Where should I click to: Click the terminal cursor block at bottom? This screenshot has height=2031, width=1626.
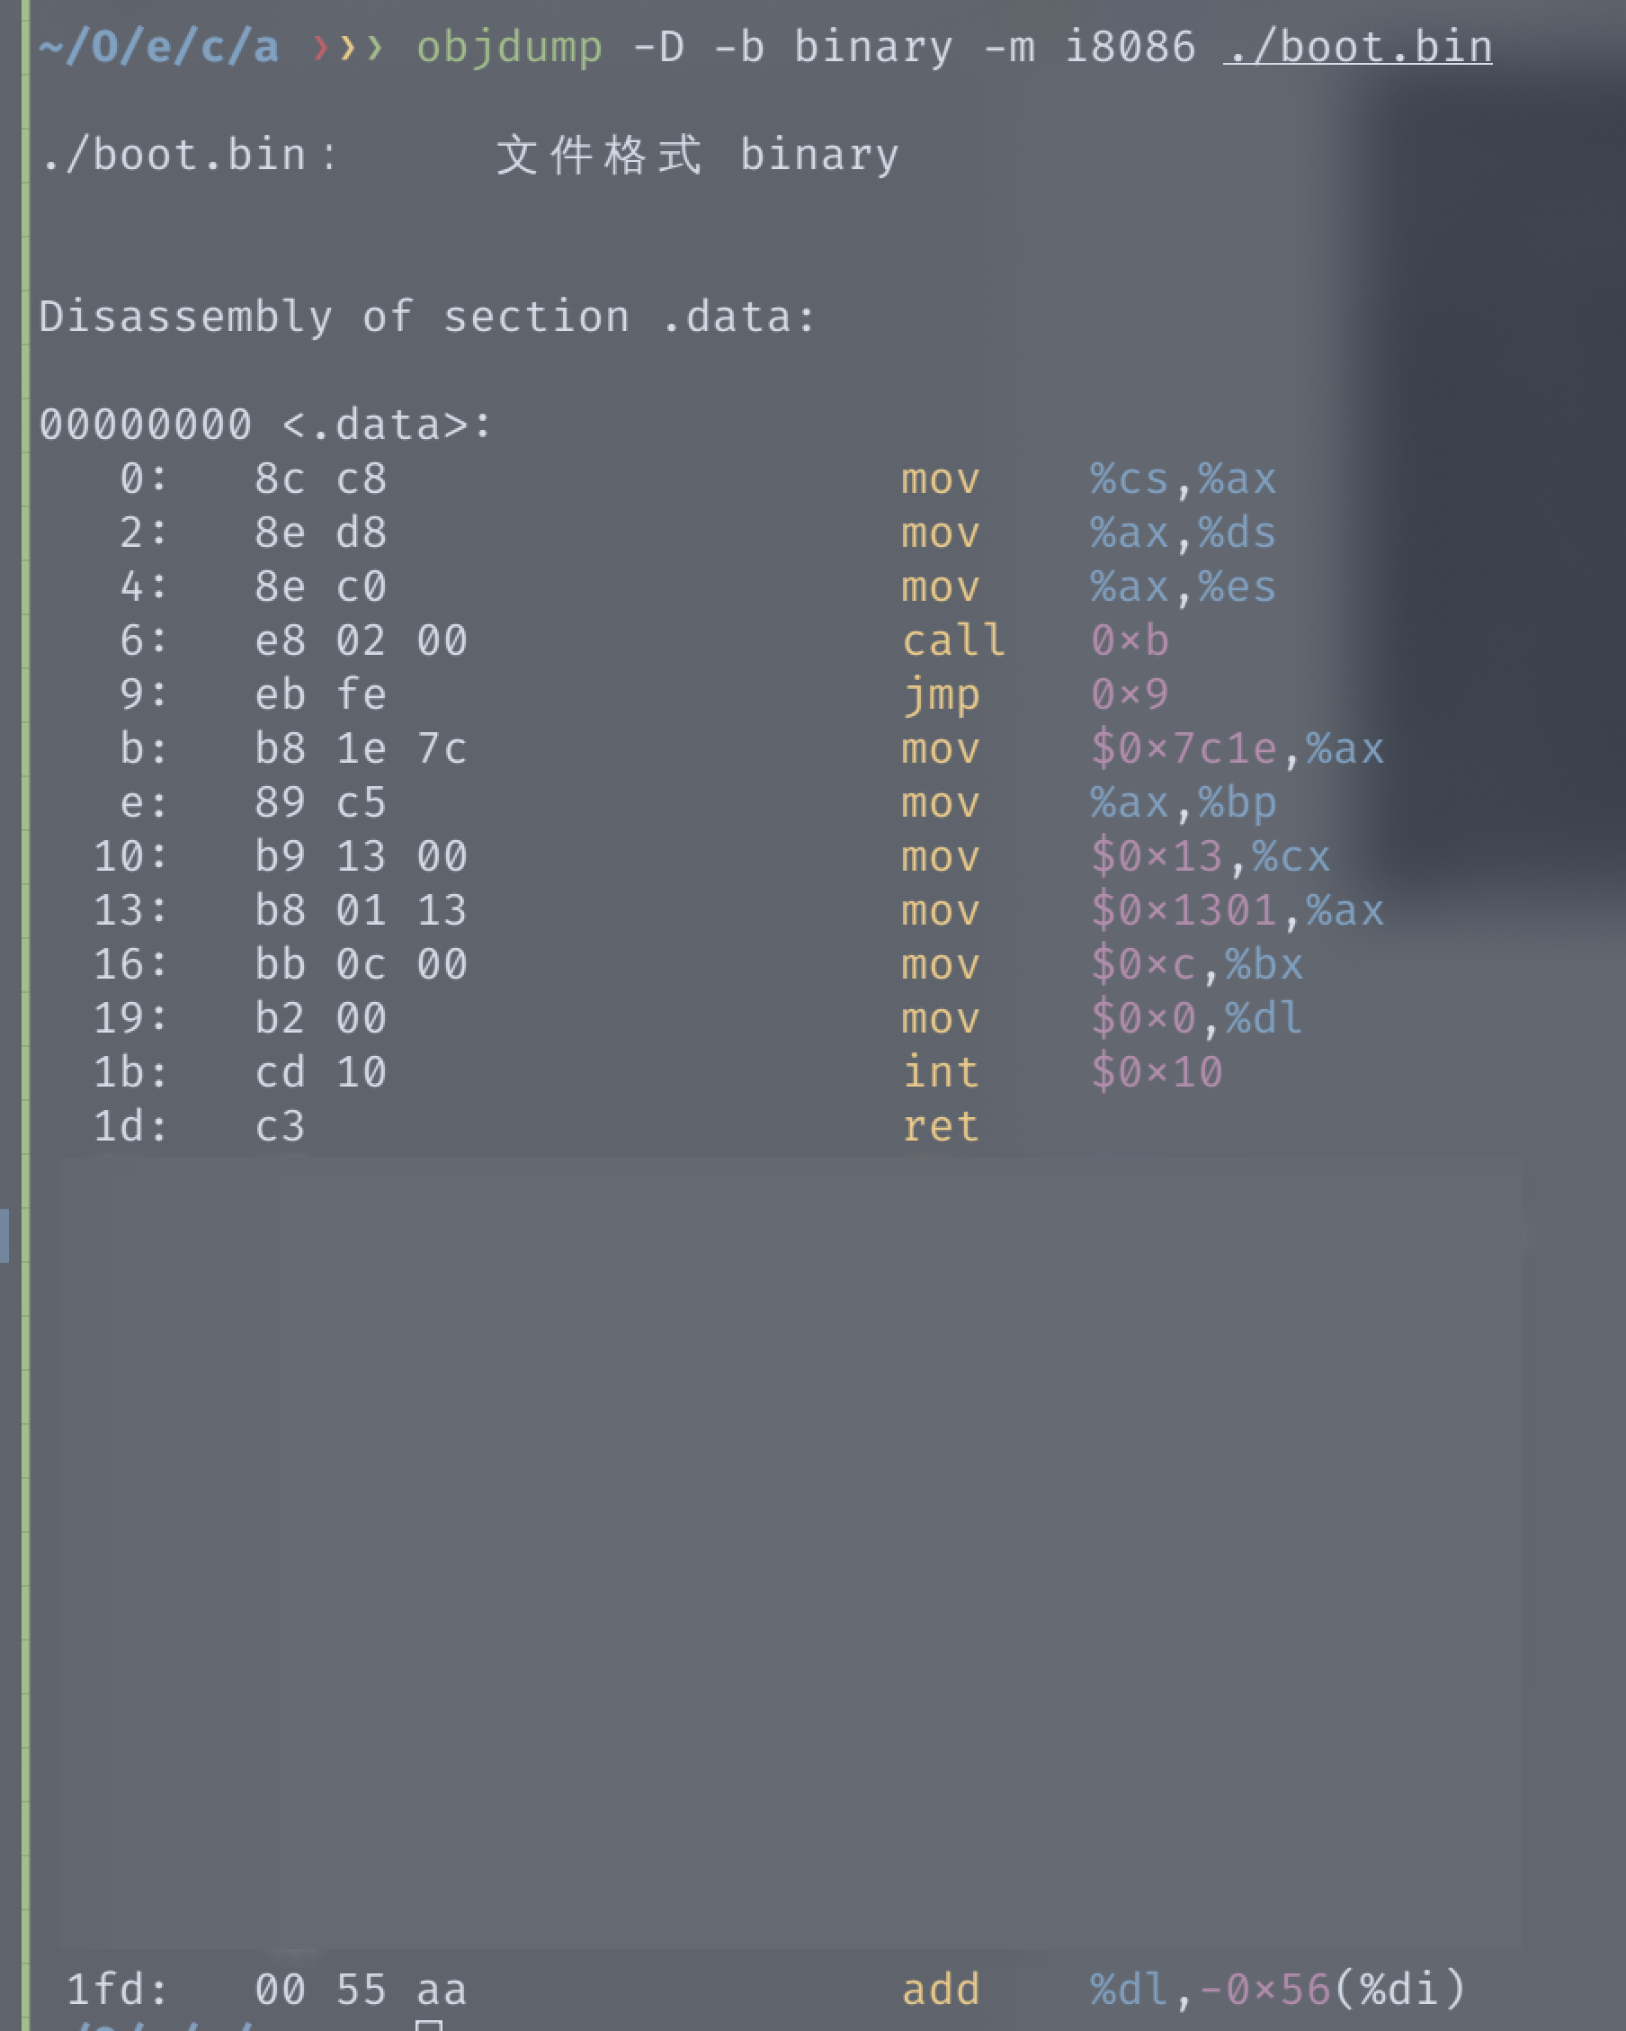(x=429, y=2025)
